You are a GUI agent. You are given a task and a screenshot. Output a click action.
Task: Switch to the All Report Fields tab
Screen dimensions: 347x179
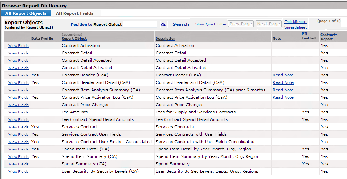75,13
